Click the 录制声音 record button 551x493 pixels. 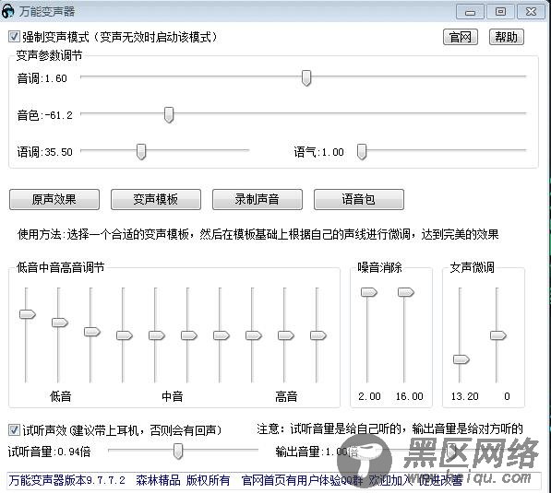[x=258, y=200]
